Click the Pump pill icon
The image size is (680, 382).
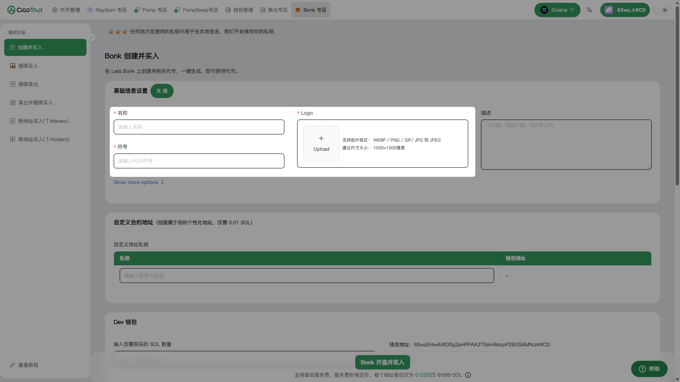tap(137, 10)
